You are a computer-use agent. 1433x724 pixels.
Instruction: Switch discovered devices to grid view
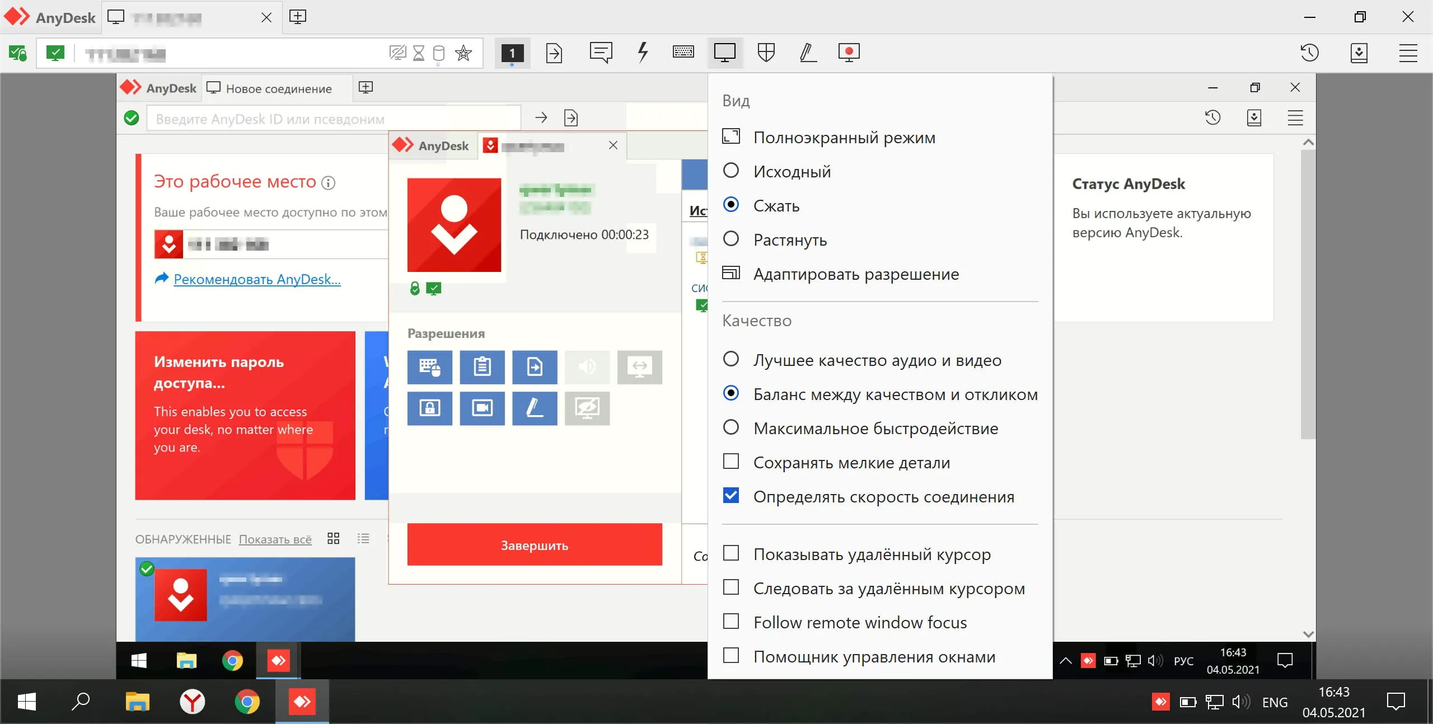(334, 538)
